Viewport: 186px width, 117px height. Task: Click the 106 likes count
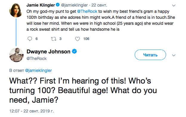[x=86, y=39]
